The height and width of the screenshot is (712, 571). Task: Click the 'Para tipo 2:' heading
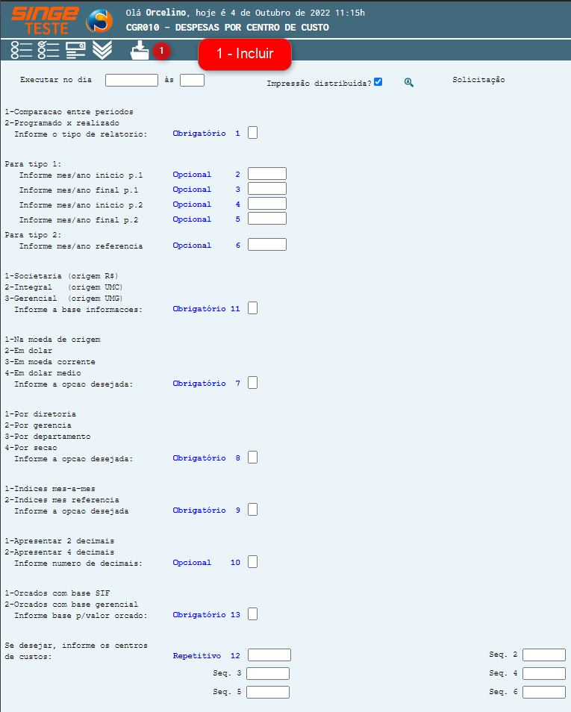click(33, 235)
